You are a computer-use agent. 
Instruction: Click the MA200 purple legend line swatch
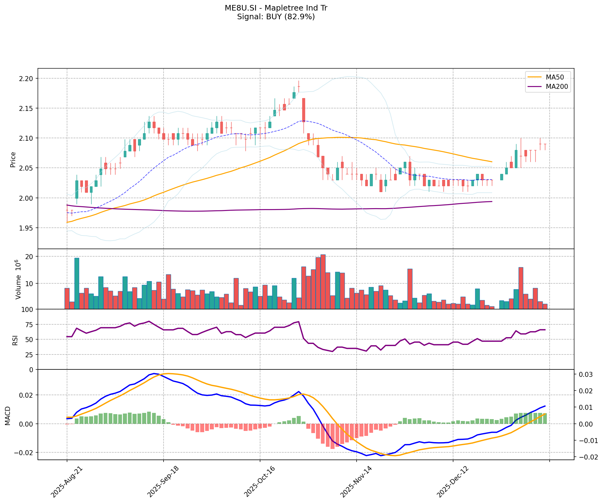(x=534, y=87)
